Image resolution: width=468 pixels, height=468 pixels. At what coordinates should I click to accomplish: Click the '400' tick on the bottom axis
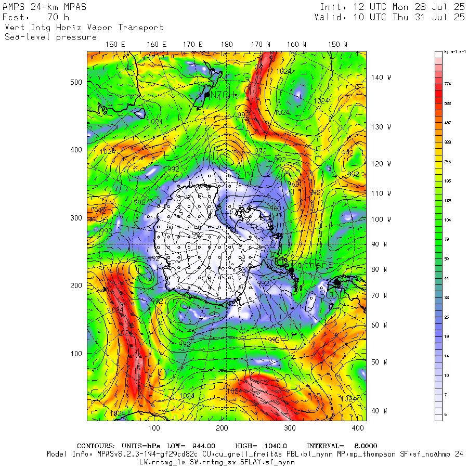click(x=358, y=428)
